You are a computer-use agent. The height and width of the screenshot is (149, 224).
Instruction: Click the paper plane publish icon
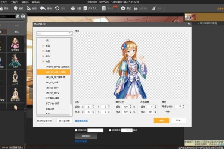point(153,9)
